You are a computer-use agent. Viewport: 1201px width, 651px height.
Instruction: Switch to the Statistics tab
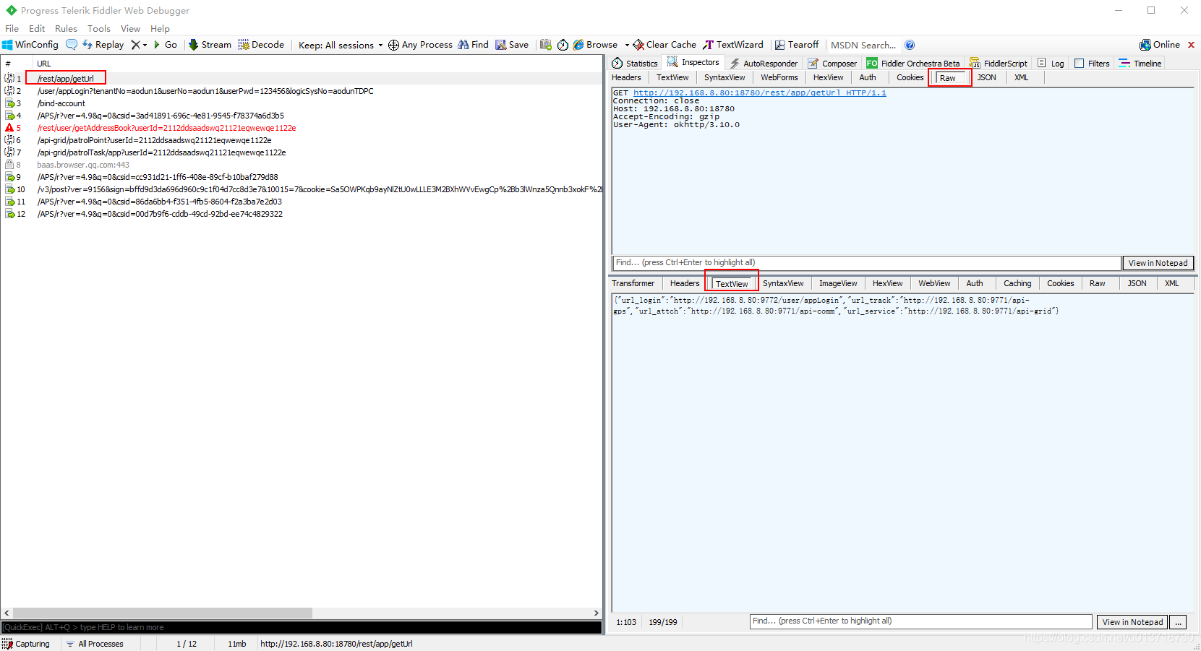635,64
